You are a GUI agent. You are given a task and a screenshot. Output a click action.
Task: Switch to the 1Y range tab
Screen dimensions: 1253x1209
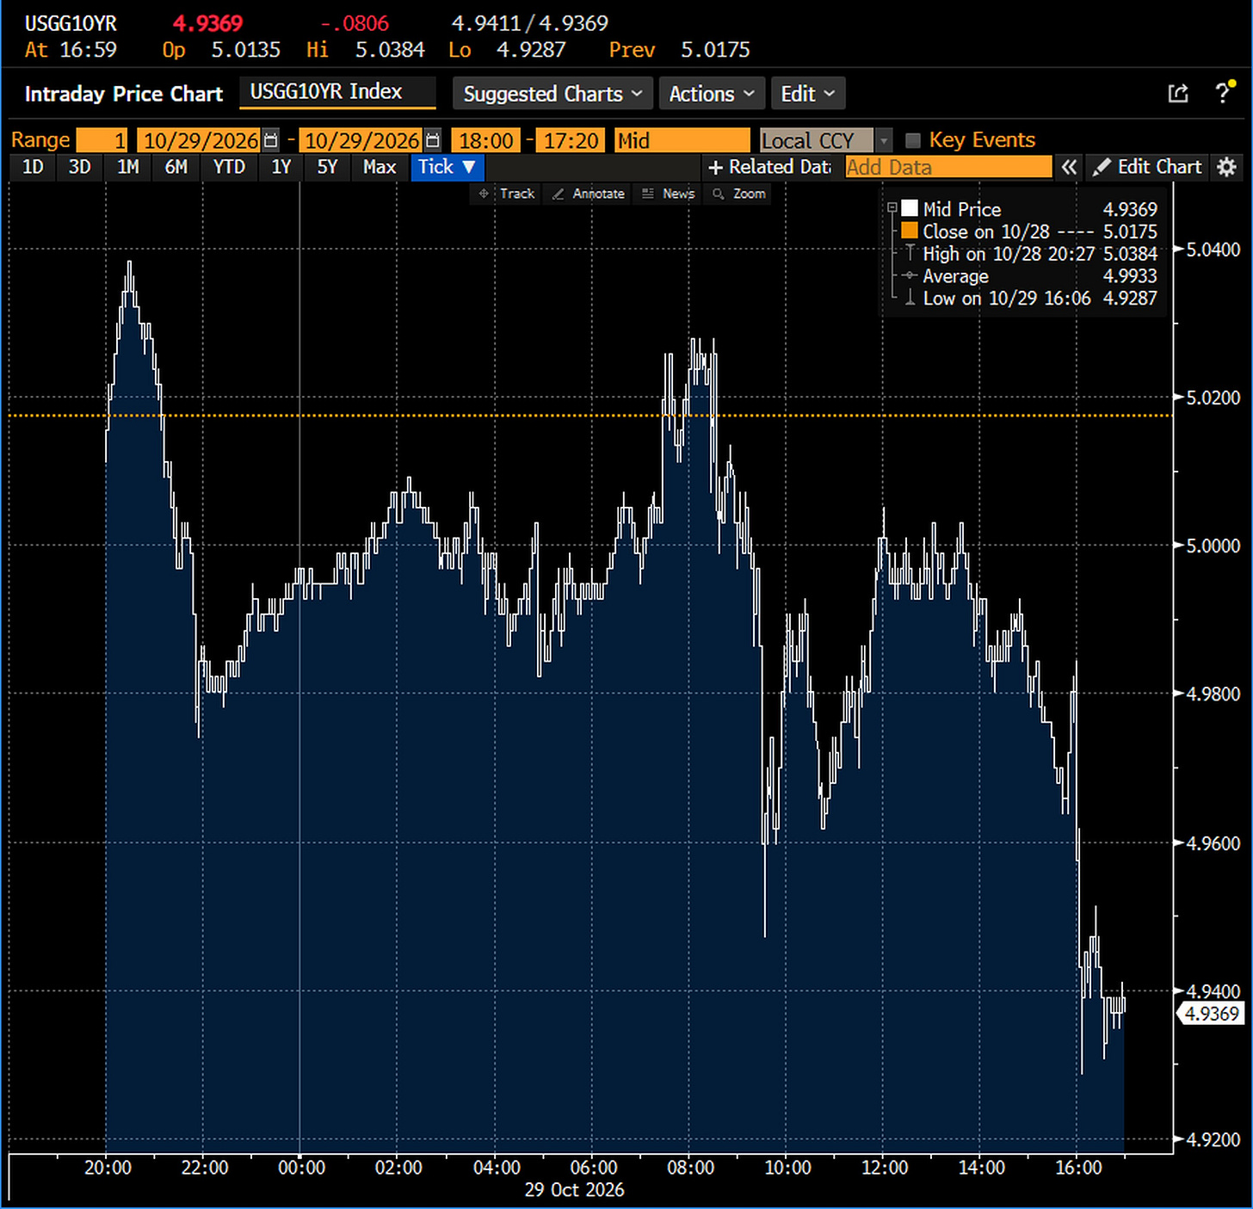281,167
